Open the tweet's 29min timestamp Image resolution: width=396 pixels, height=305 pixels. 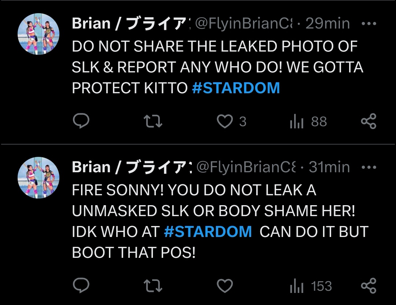[x=327, y=24]
